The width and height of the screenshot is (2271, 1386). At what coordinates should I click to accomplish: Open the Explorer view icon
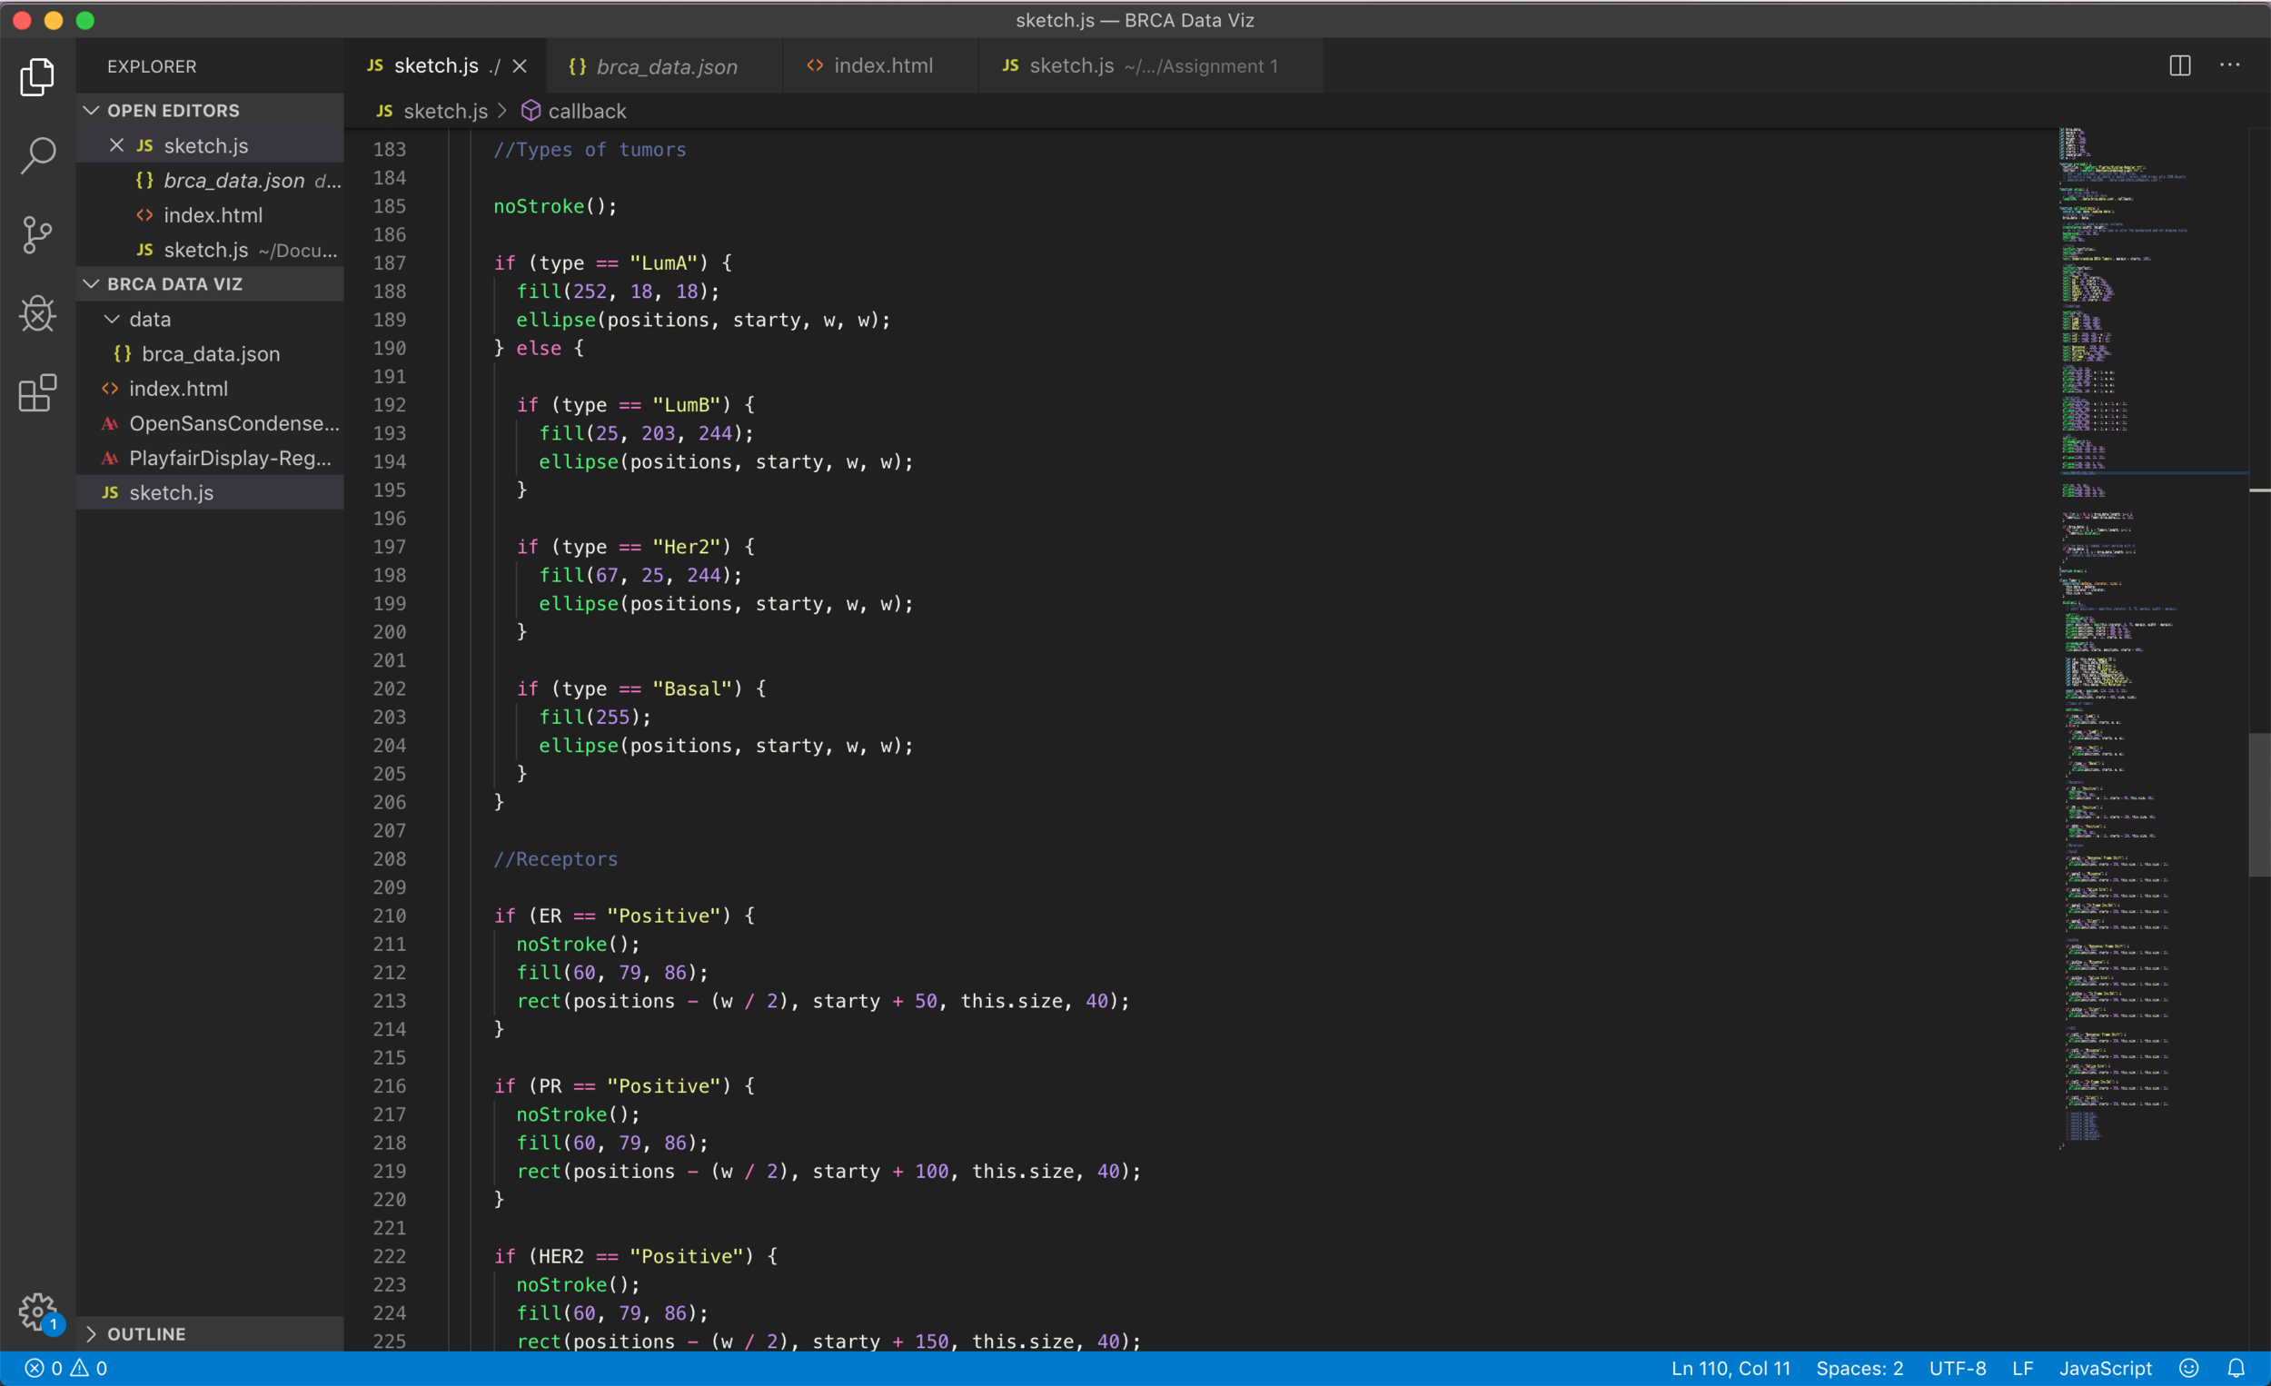(x=38, y=77)
